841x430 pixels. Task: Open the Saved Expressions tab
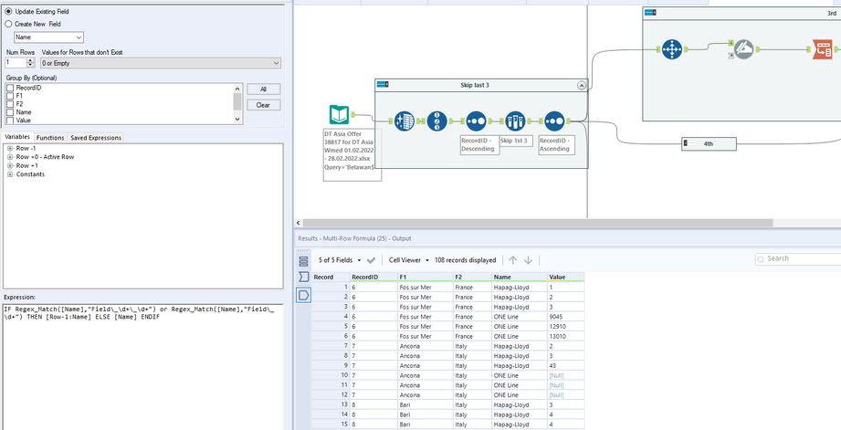(x=96, y=138)
